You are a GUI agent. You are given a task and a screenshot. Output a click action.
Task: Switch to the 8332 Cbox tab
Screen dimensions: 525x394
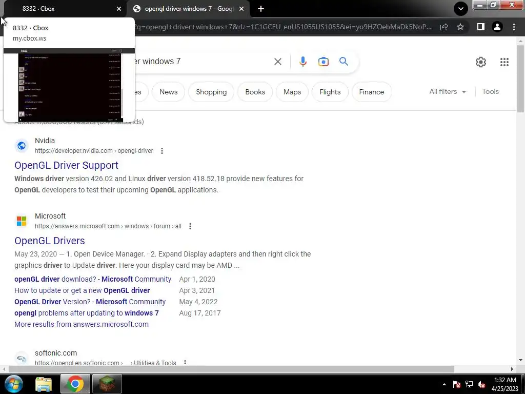pyautogui.click(x=64, y=9)
